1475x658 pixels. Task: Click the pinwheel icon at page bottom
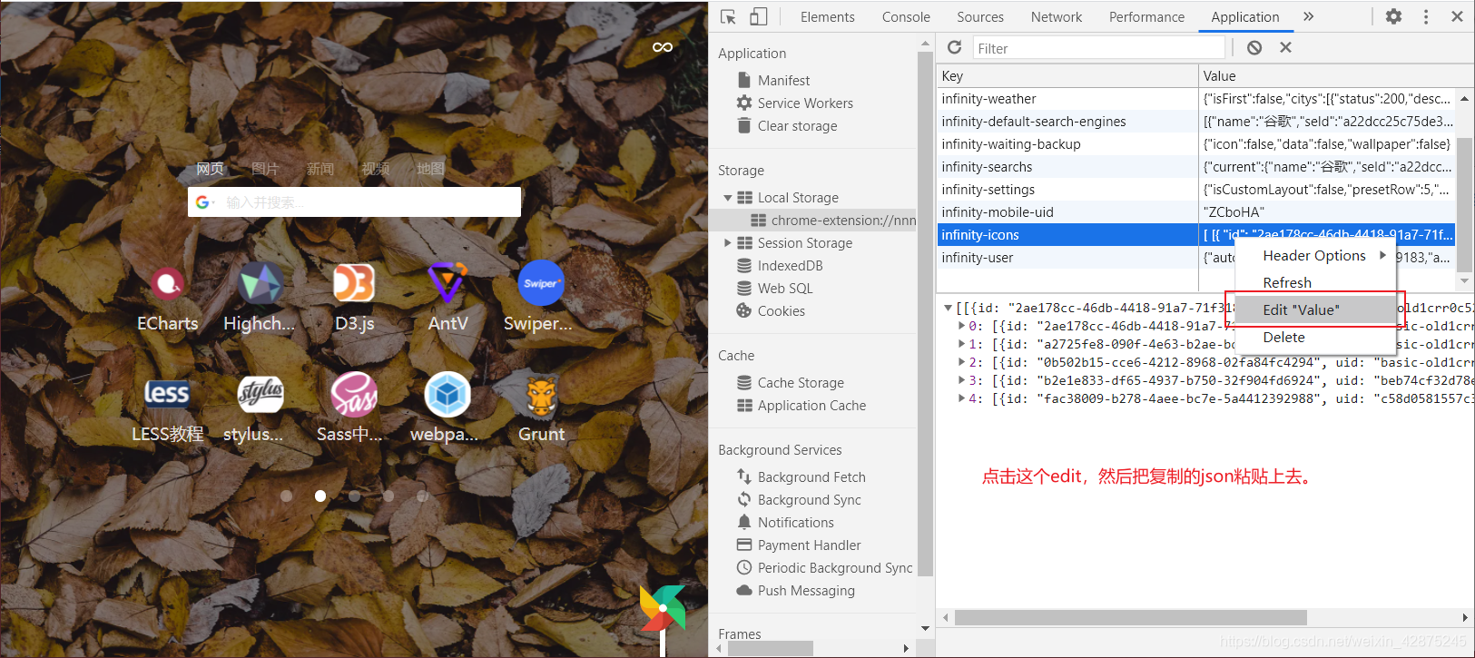tap(663, 610)
